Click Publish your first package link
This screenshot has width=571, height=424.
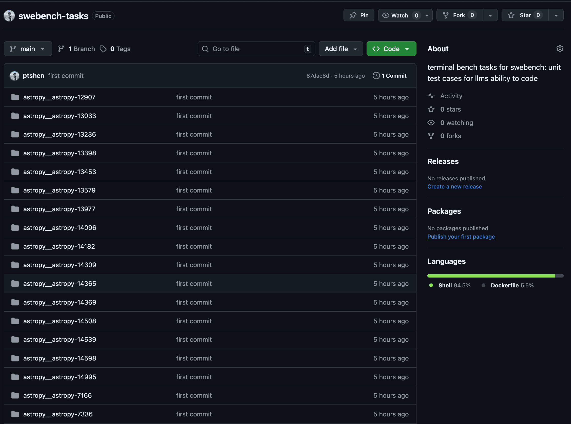point(461,237)
